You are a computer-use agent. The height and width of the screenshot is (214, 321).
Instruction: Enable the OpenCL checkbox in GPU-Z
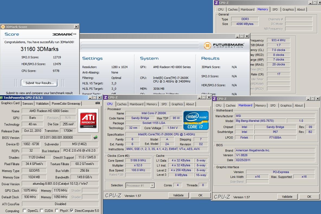[x=25, y=210]
